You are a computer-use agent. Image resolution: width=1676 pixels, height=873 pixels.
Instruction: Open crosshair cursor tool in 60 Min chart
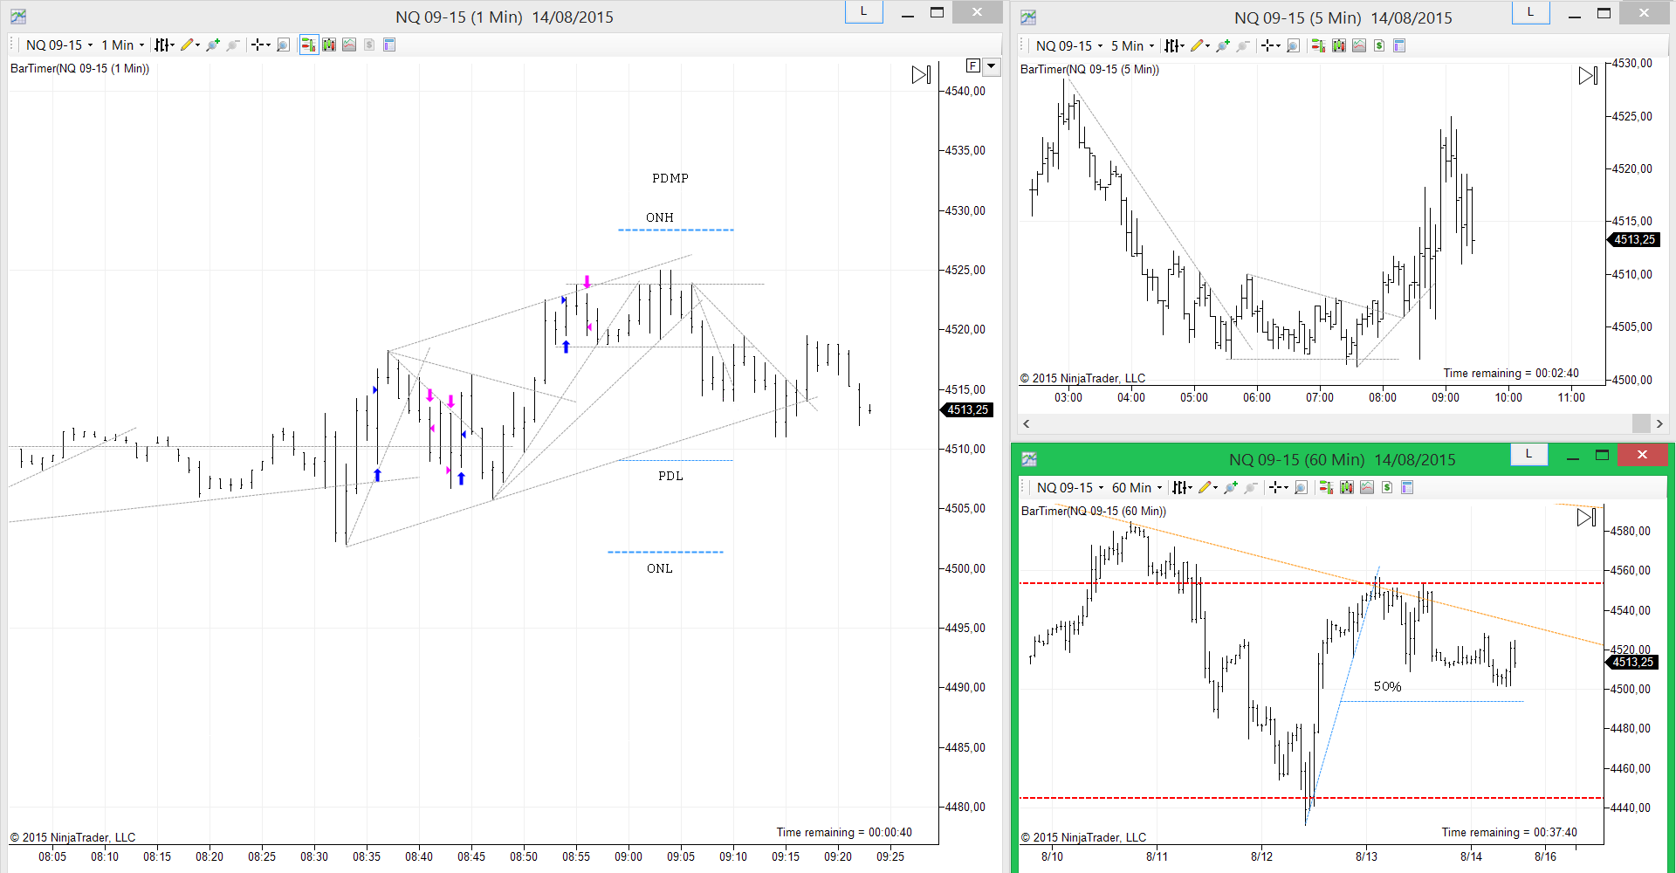point(1279,488)
